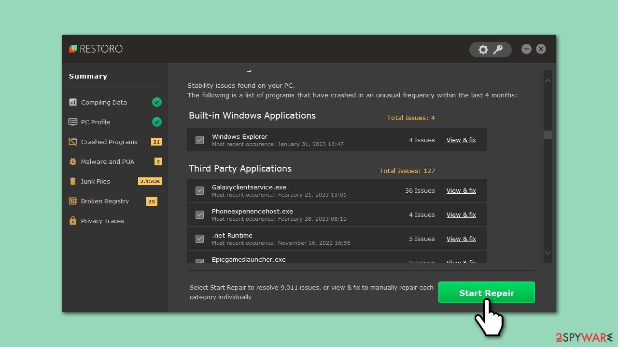Click the PC Profile monitor icon
Image resolution: width=618 pixels, height=347 pixels.
(x=73, y=122)
